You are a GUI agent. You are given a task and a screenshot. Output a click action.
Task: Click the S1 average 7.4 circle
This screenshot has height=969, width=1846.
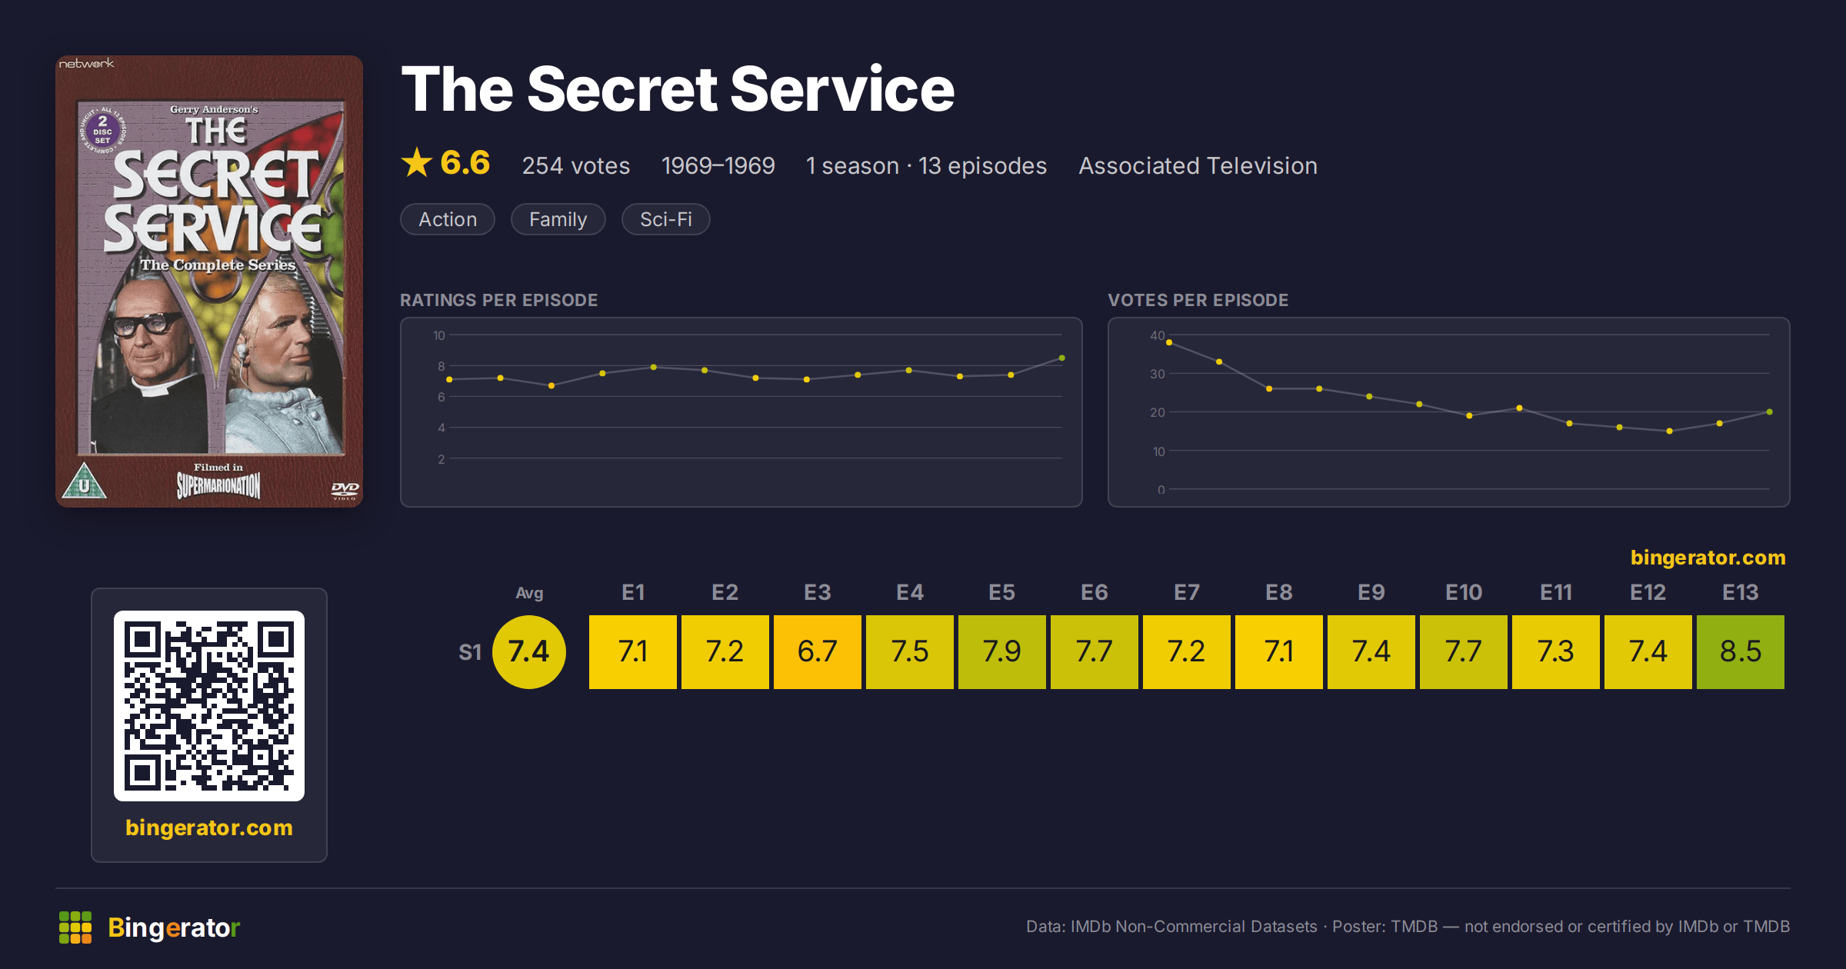point(529,652)
